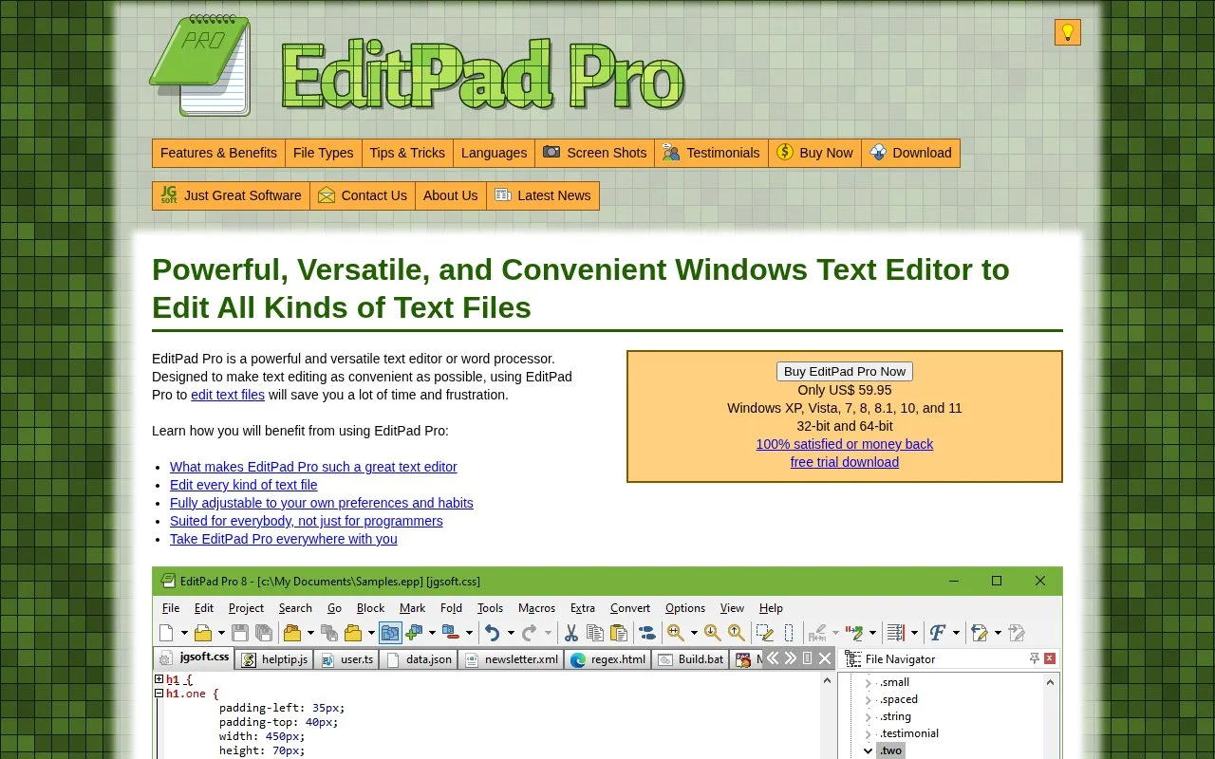Click the blue F font icon

937,633
